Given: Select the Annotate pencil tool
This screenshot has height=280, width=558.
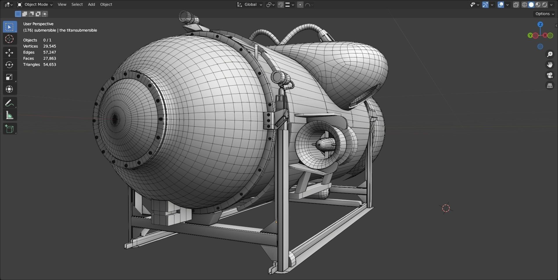Looking at the screenshot, I should pos(10,103).
